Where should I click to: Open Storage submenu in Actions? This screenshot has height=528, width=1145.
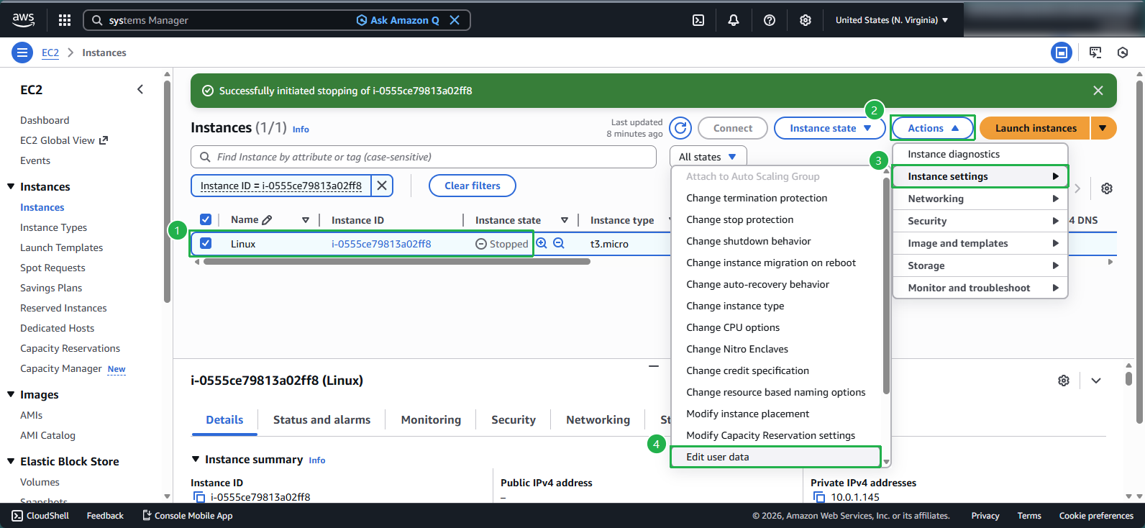pyautogui.click(x=980, y=265)
